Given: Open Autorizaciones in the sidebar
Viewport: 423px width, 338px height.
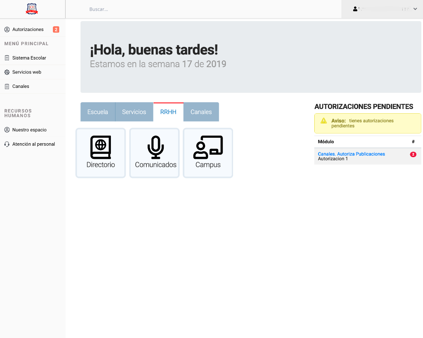Looking at the screenshot, I should (33, 30).
